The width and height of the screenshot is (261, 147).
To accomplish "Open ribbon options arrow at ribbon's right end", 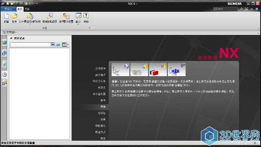I will (258, 28).
